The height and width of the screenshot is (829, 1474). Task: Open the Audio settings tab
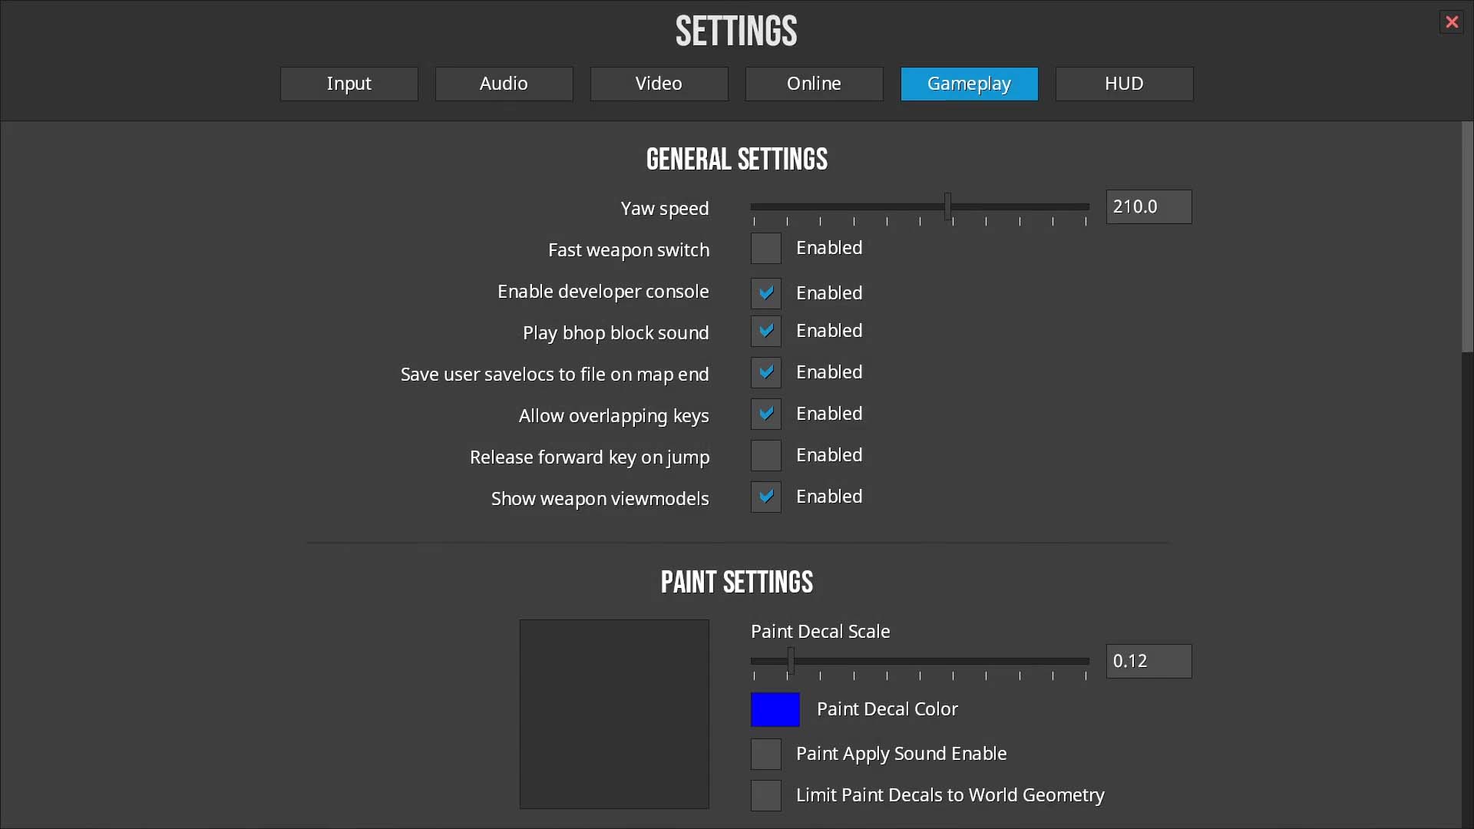coord(504,84)
